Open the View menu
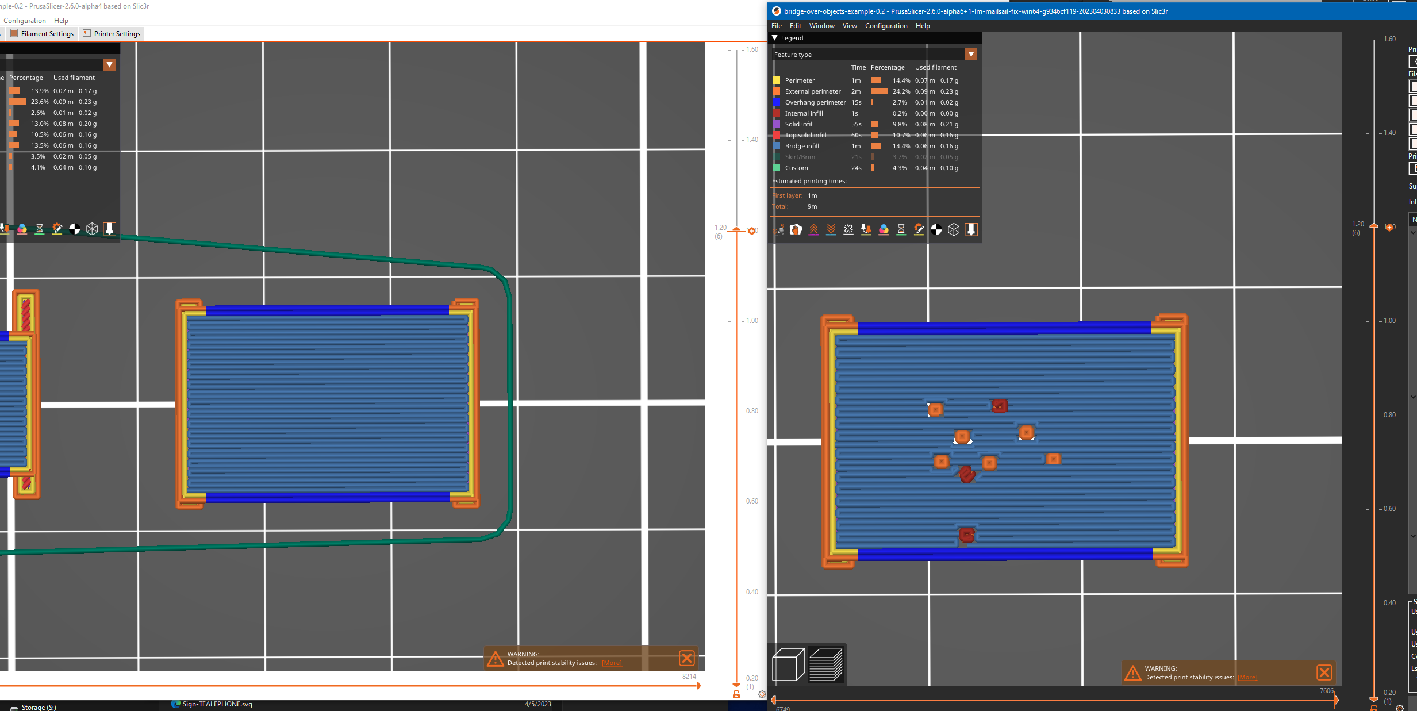This screenshot has width=1417, height=711. pos(849,25)
